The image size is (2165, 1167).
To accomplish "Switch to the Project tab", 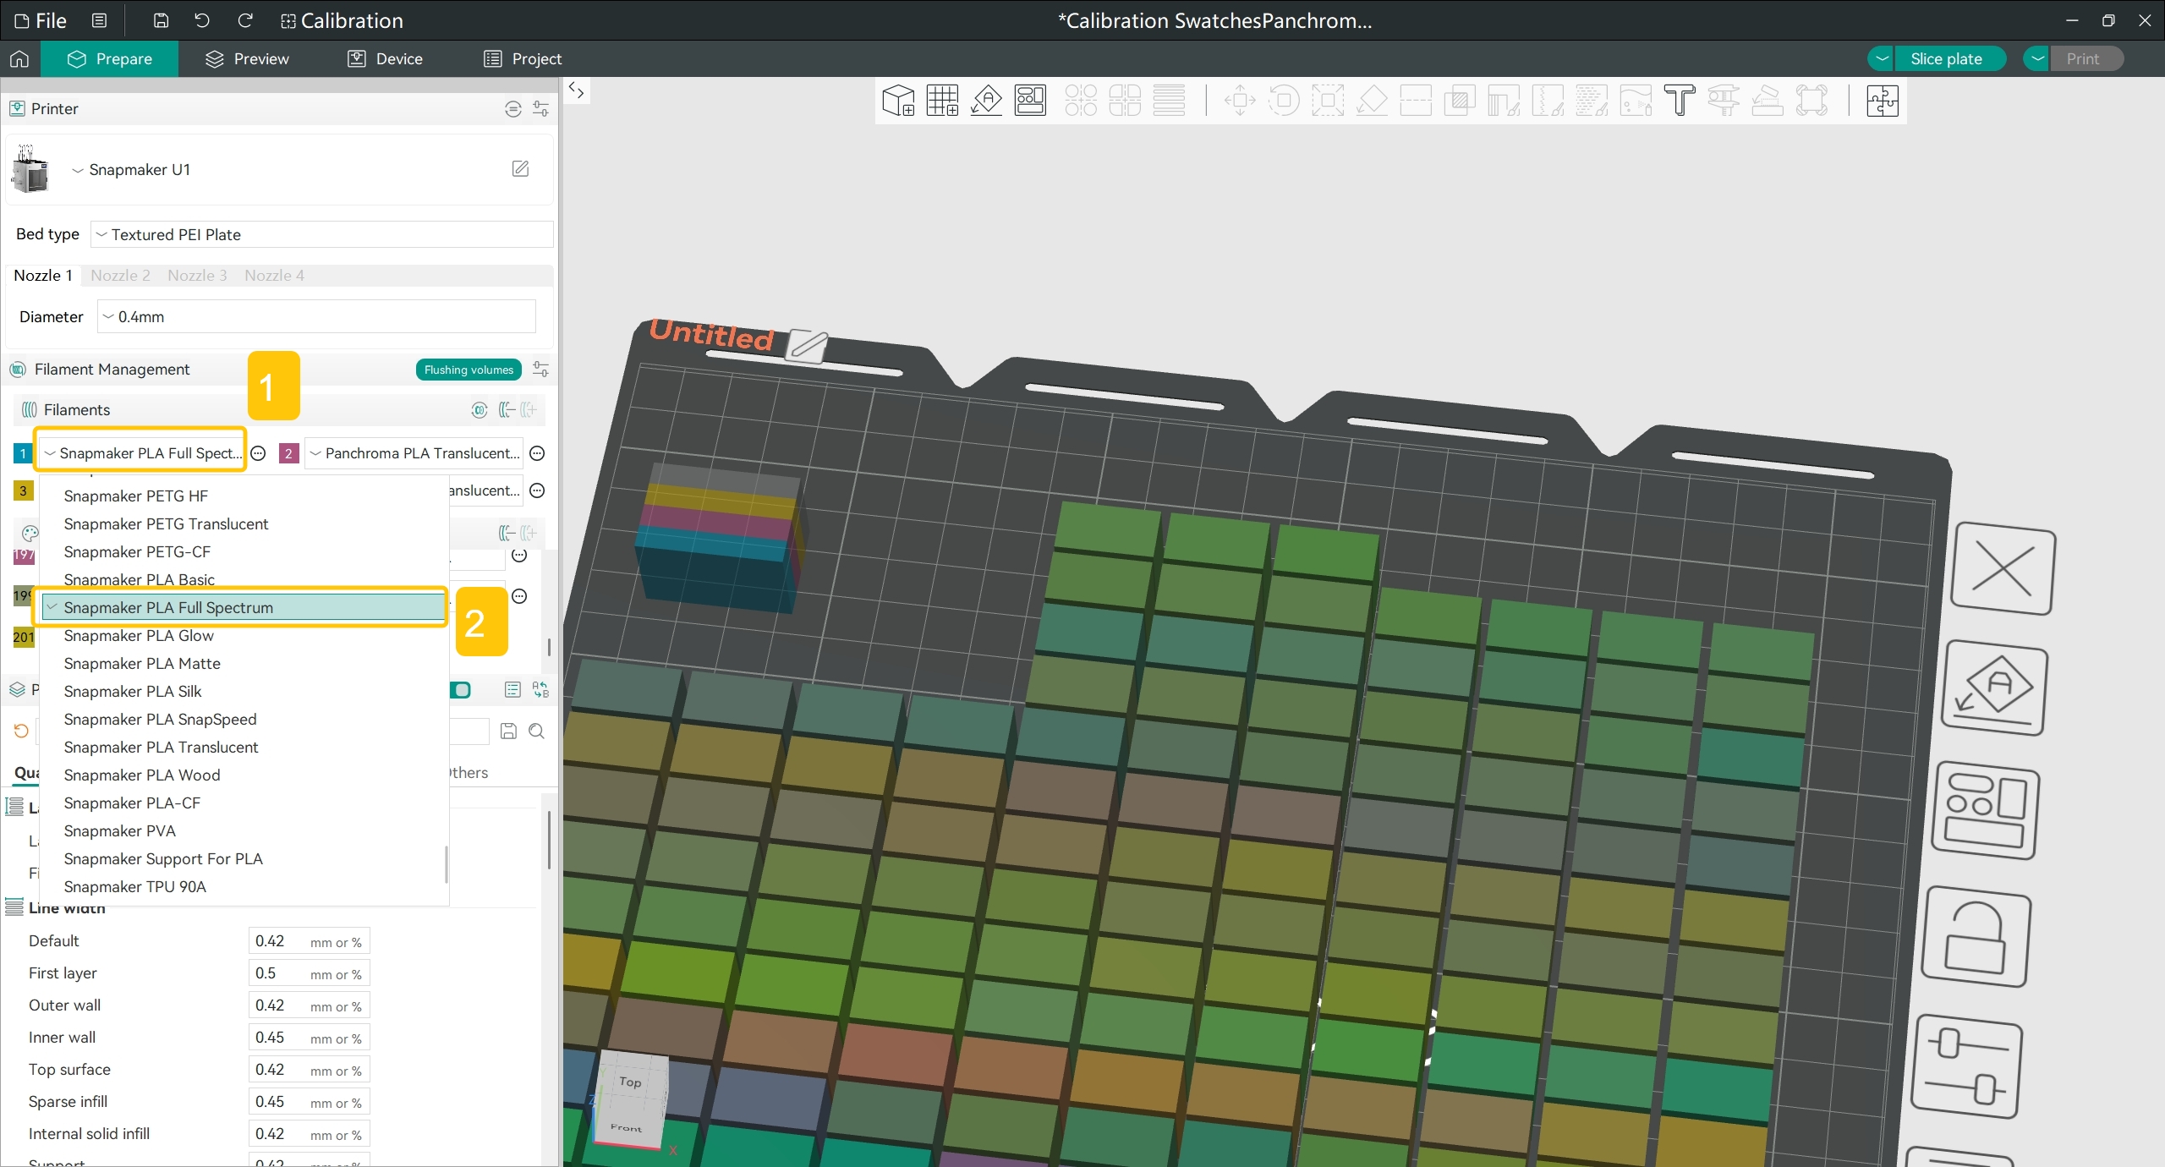I will [522, 59].
